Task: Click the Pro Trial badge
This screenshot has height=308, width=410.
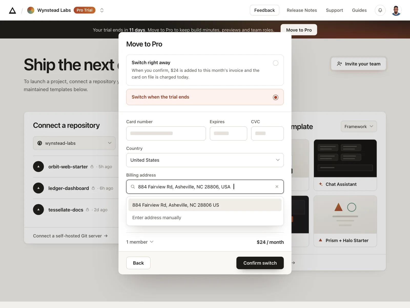Action: 85,10
